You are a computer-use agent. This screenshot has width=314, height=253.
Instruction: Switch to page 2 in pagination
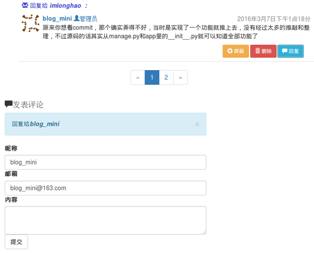[166, 77]
